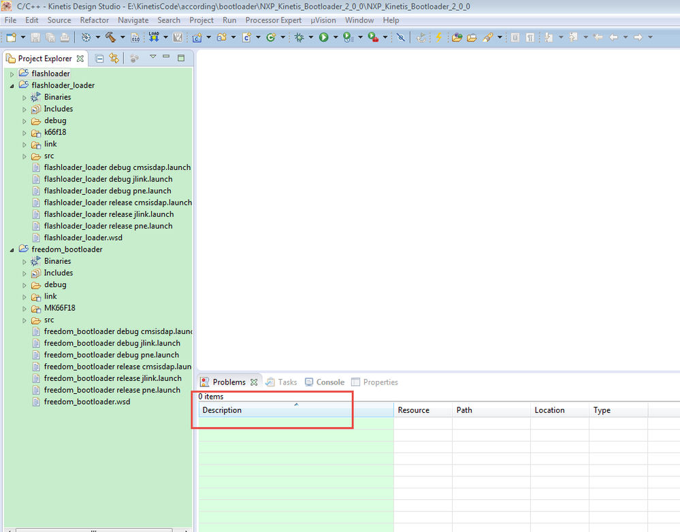Click the new source folder icon
This screenshot has width=680, height=532.
click(x=222, y=37)
